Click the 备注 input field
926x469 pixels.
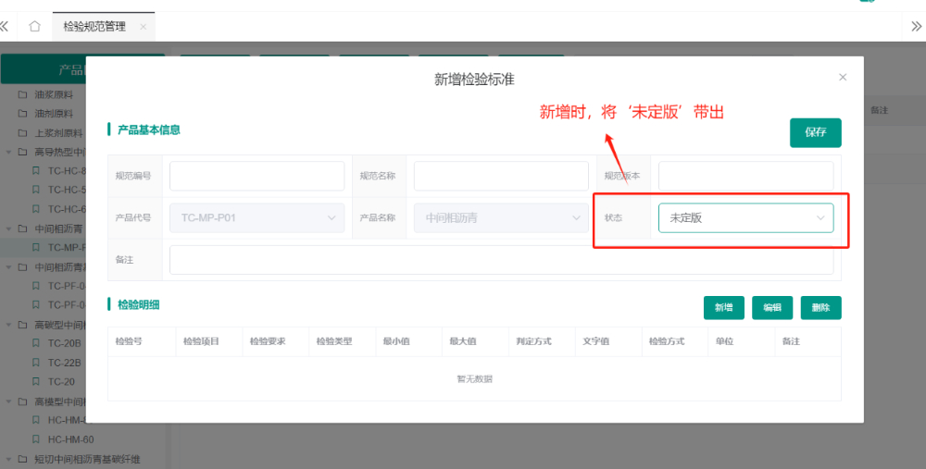point(501,260)
